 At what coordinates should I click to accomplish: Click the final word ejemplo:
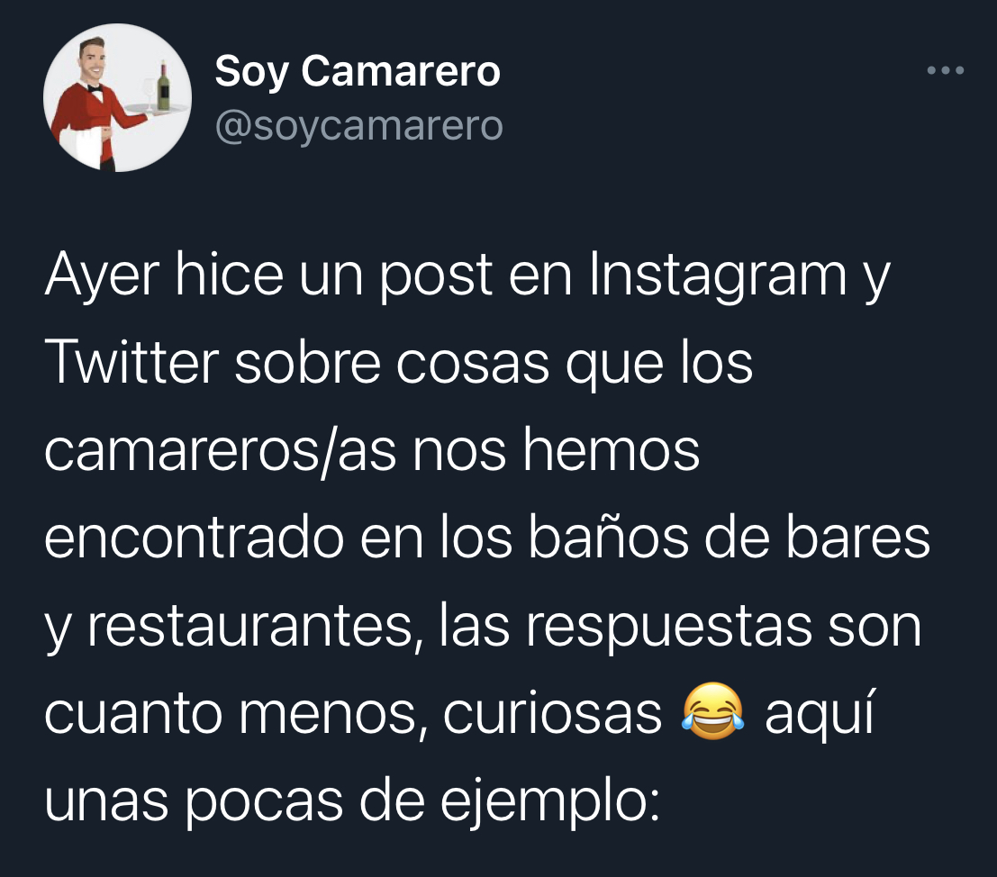tap(550, 802)
